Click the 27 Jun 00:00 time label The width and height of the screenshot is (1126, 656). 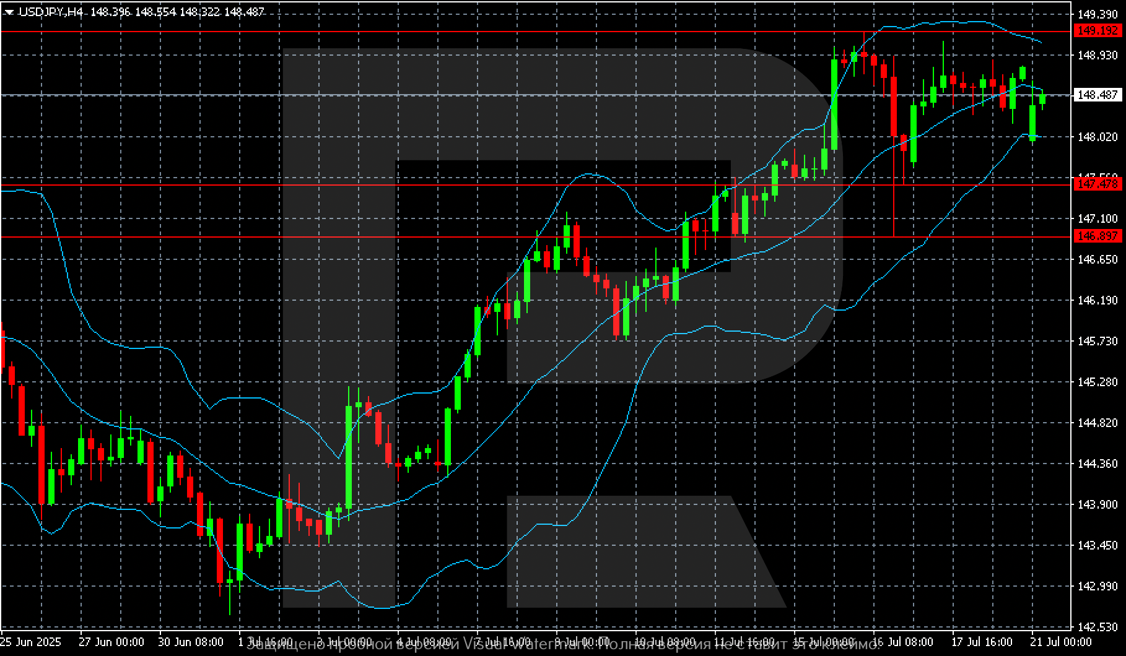pos(112,642)
